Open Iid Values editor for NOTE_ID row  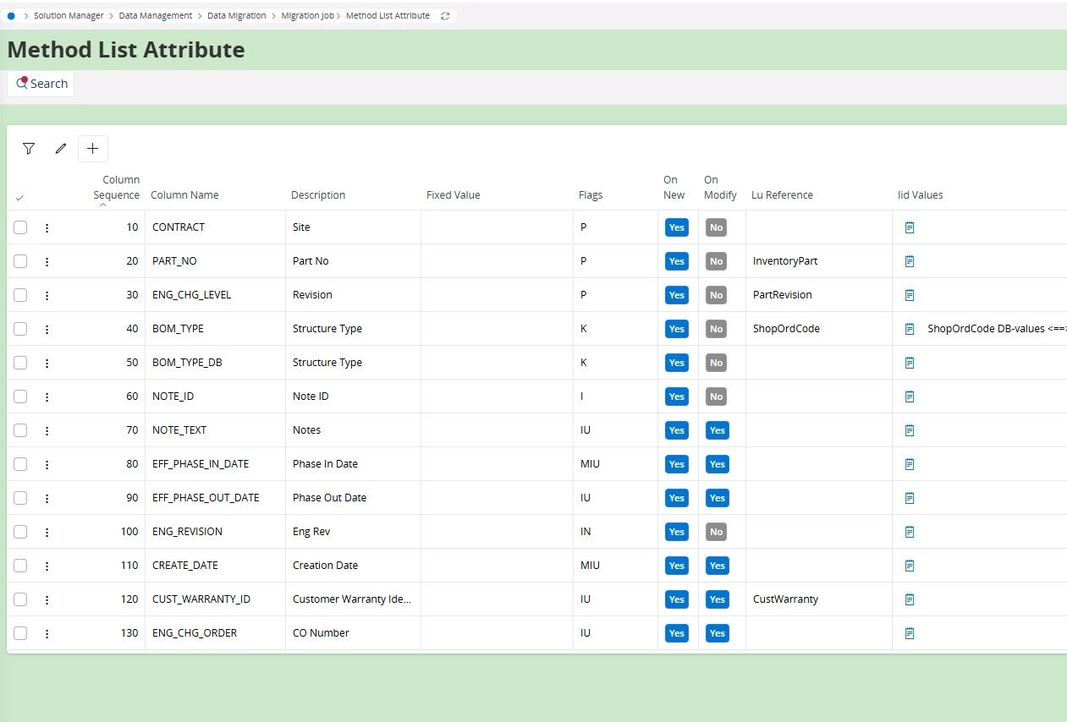click(910, 397)
